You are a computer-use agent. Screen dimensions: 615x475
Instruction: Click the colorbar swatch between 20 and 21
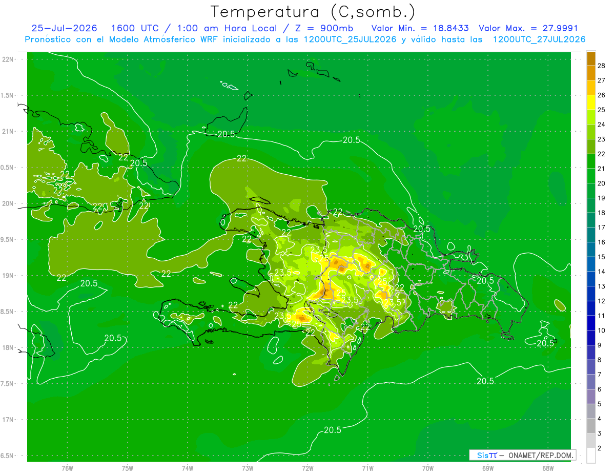(x=591, y=176)
